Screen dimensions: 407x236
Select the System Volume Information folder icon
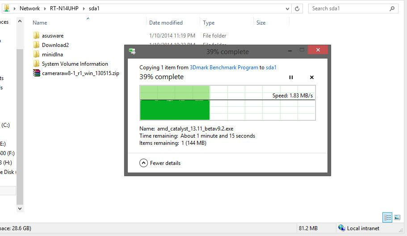coord(36,63)
